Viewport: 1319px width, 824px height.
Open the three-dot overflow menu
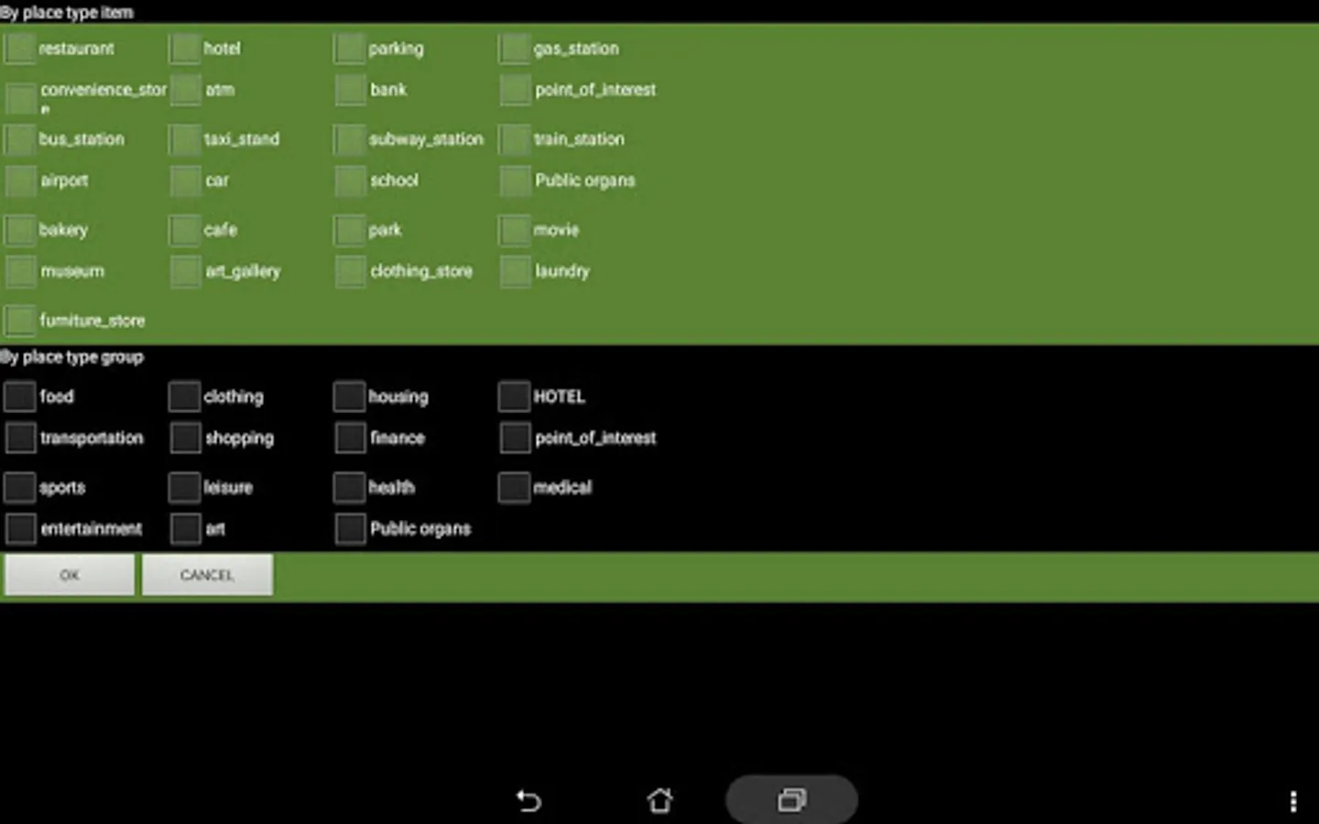tap(1292, 802)
